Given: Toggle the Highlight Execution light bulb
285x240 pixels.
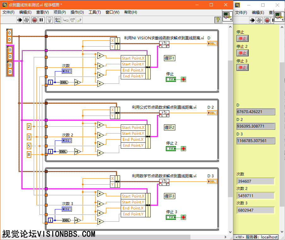Looking at the screenshot, I should 49,20.
